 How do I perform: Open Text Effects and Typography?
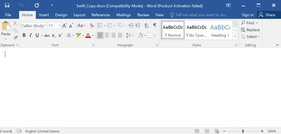[69, 35]
